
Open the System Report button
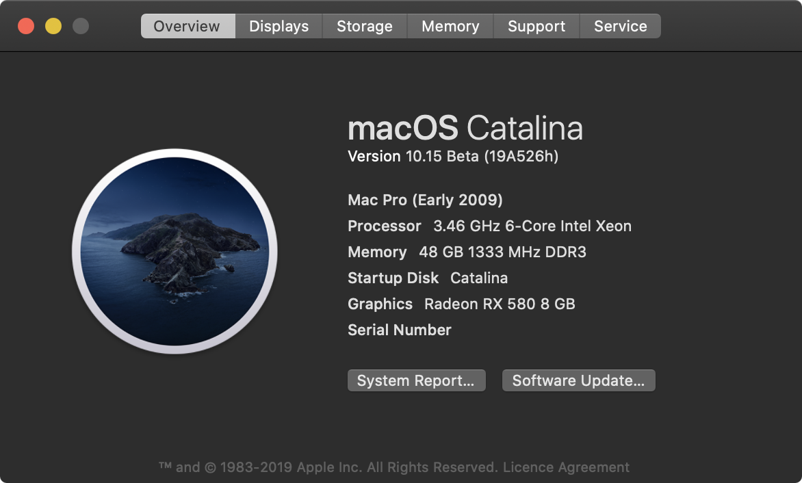416,380
